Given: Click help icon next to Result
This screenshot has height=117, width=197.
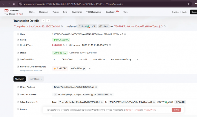Looking at the screenshot, I should 18,40.
